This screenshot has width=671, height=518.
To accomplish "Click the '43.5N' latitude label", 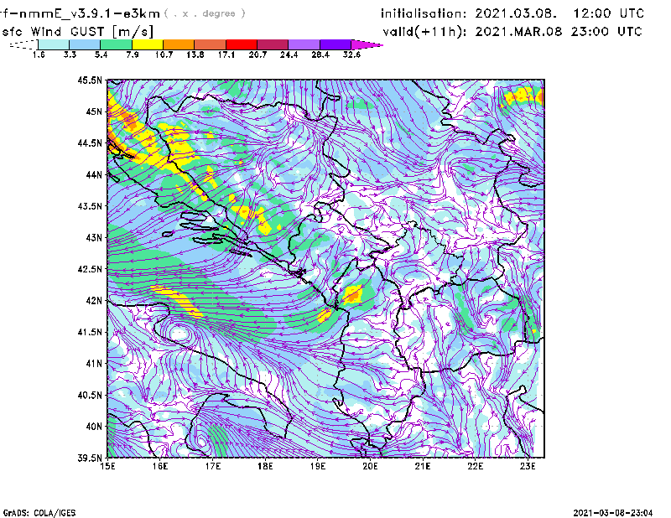I will tap(90, 205).
